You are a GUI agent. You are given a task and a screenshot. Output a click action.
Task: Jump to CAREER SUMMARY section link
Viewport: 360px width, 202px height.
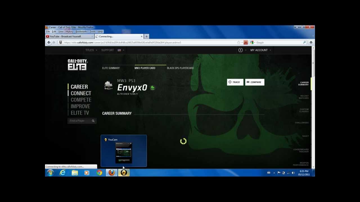click(303, 84)
